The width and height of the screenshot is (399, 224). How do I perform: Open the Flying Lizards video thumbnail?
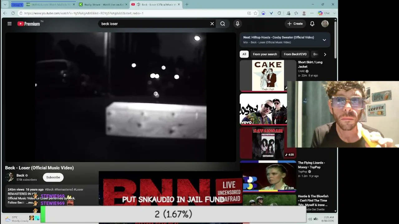pos(268,176)
